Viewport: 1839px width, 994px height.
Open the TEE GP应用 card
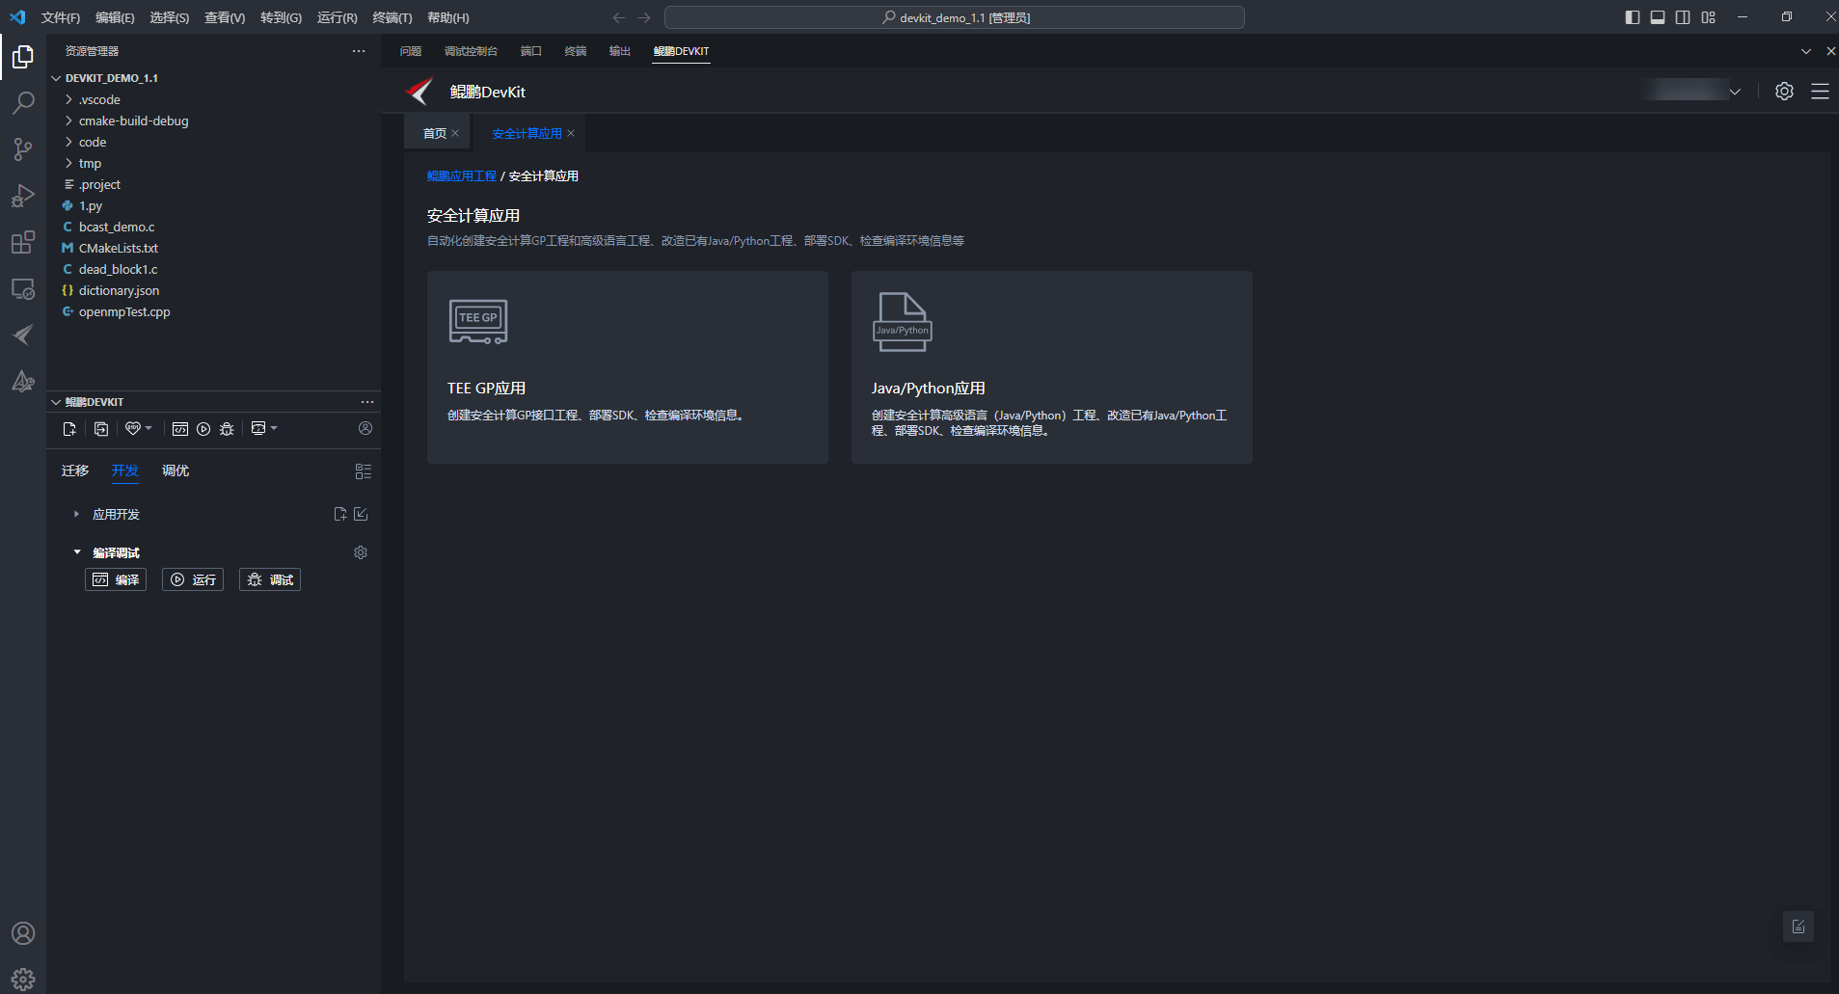coord(628,367)
